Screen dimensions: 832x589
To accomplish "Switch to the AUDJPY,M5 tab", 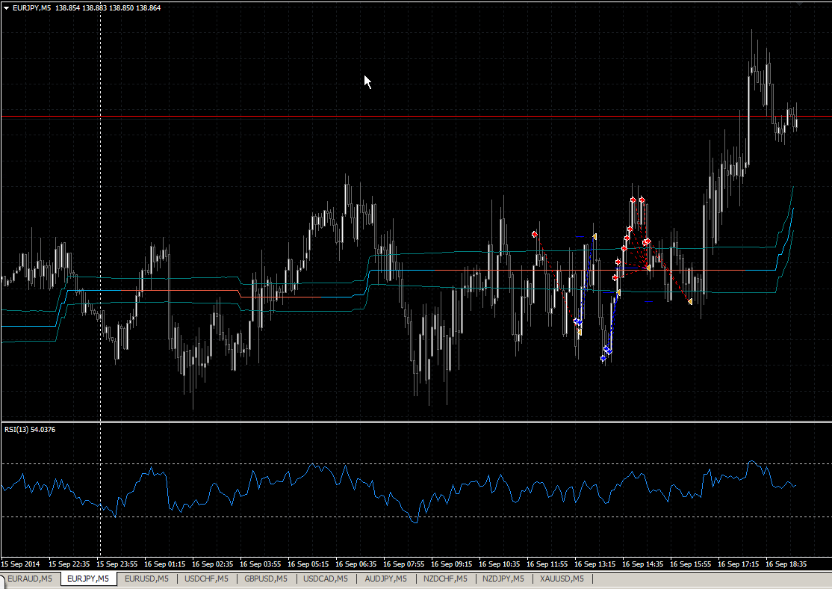I will tap(386, 579).
